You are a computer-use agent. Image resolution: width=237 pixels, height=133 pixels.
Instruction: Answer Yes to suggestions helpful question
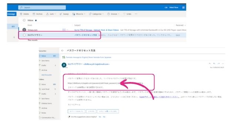click(x=100, y=117)
